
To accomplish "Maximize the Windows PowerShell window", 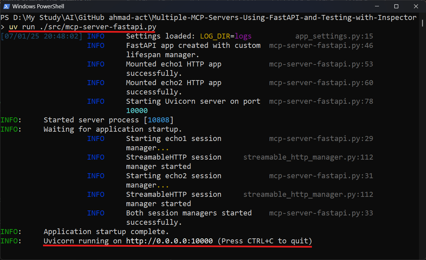I will point(396,6).
